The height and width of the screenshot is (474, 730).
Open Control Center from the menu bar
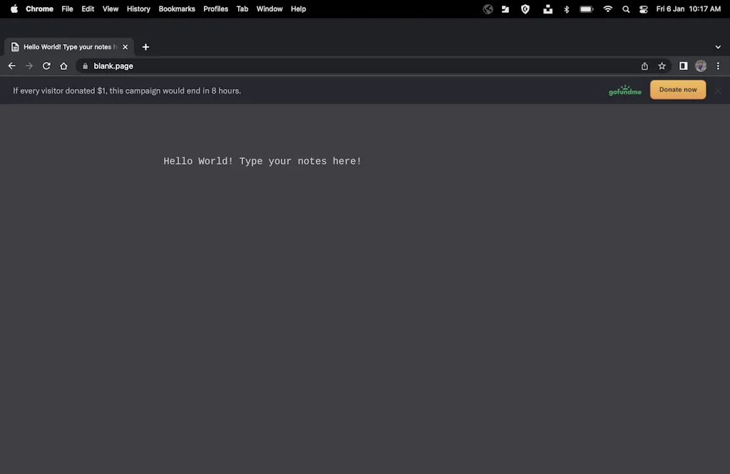(642, 9)
